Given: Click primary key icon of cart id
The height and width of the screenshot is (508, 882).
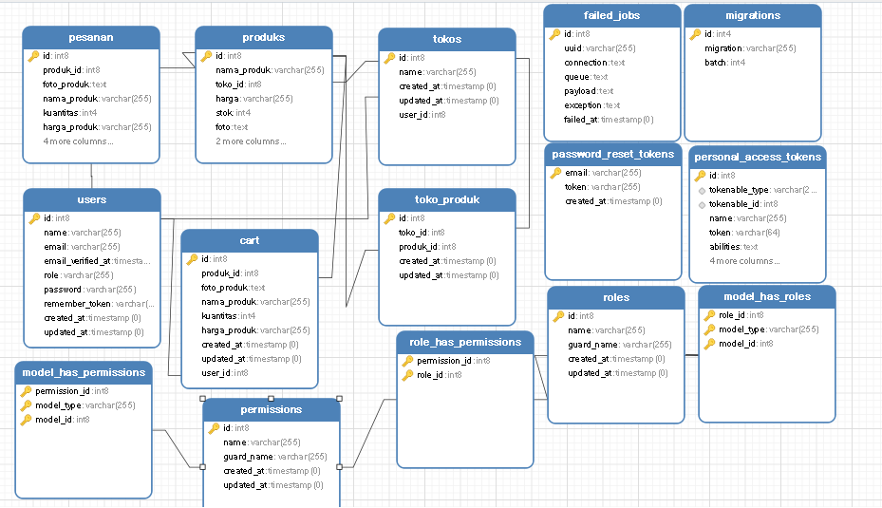Looking at the screenshot, I should click(x=192, y=259).
